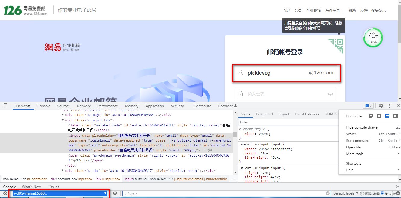Open console settings gear icon in the drawer
The image size is (401, 198).
[x=398, y=193]
